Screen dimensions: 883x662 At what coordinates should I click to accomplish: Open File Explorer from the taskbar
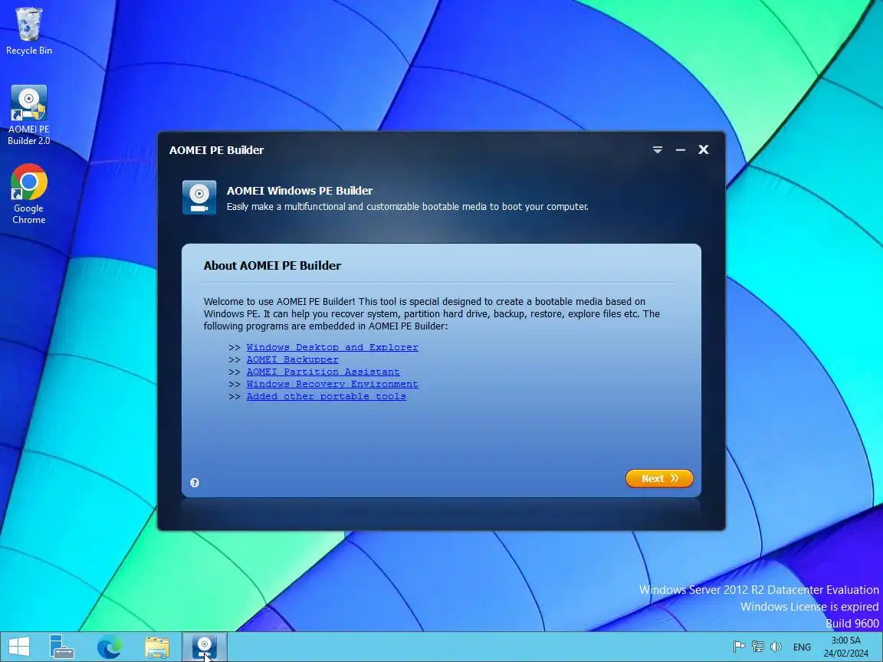[157, 647]
